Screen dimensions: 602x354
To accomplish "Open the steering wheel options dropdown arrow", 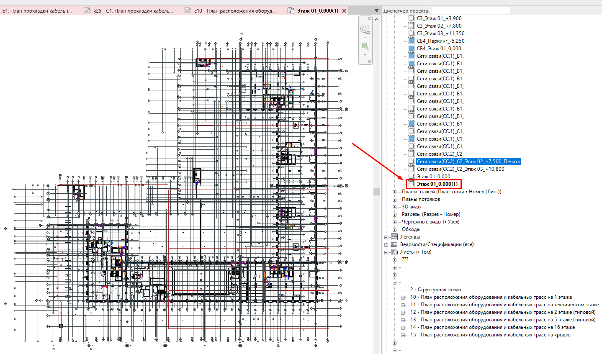I will [365, 38].
